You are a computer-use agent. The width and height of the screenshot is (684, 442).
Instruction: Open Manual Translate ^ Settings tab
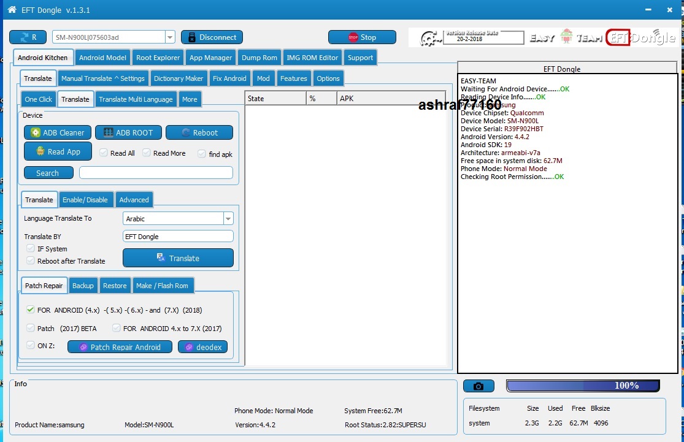click(x=103, y=78)
